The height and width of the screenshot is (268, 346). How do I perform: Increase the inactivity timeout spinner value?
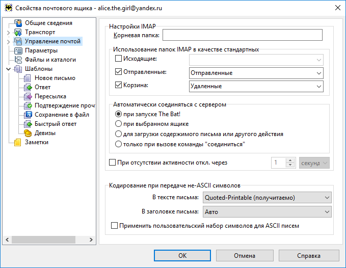tap(291, 160)
